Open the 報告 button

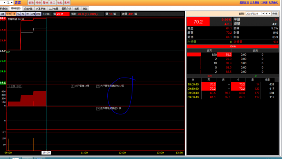[38, 2]
